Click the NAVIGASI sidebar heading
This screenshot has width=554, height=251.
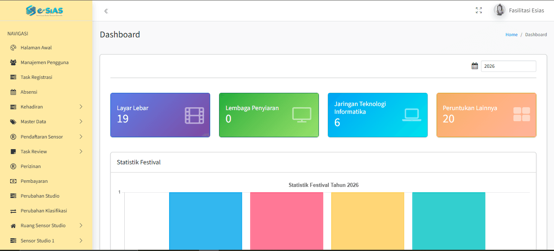pos(18,34)
